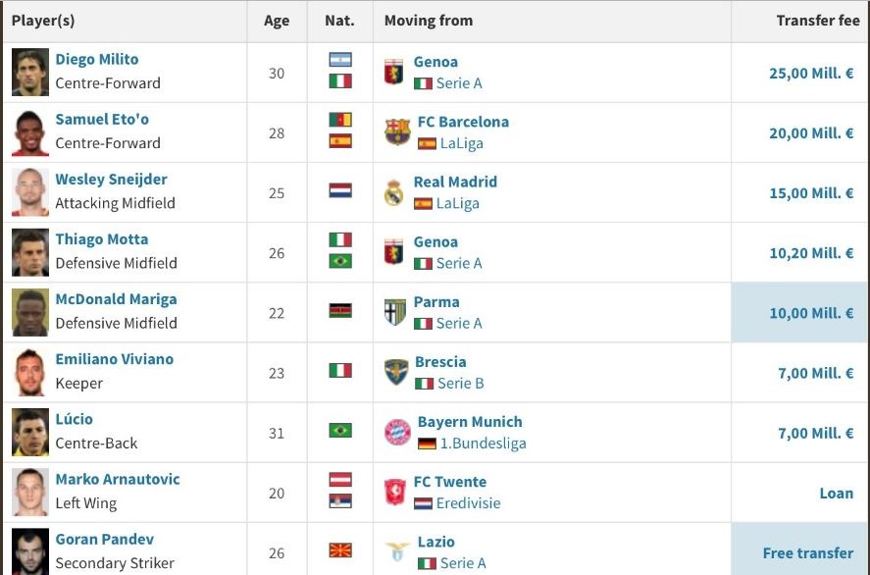Open Diego Milito's player profile link

pos(97,60)
